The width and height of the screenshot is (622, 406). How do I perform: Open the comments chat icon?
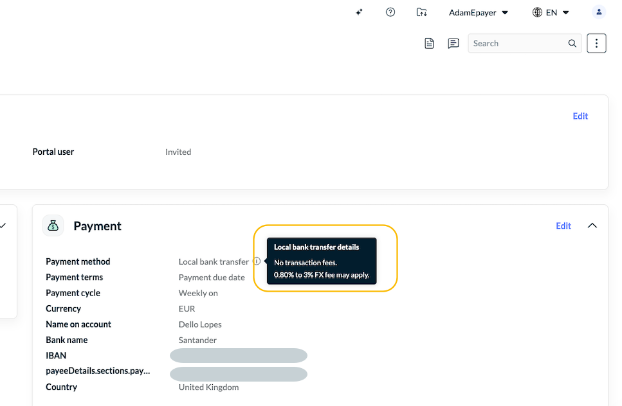[x=453, y=43]
